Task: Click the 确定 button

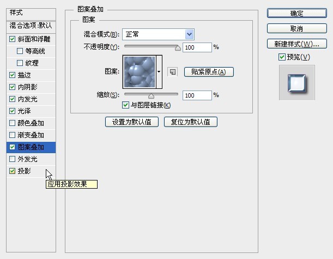Action: pyautogui.click(x=296, y=13)
